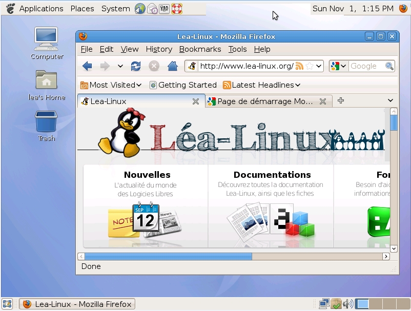Open the search engine selector dropdown

coord(339,66)
